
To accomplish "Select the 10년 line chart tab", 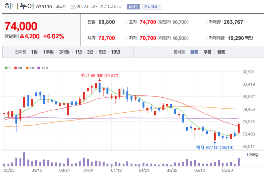I will click(x=116, y=52).
